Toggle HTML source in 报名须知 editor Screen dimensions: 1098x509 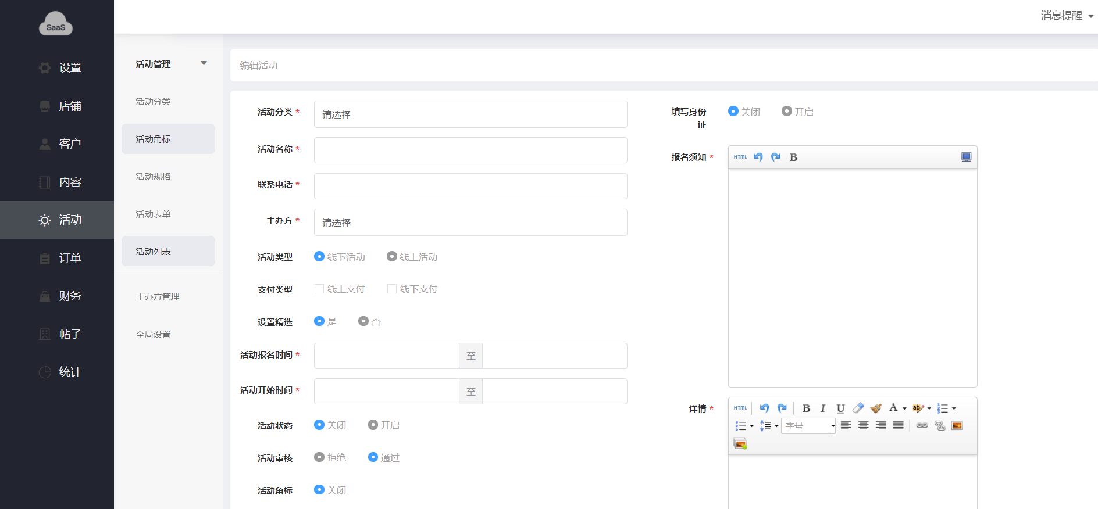click(740, 157)
